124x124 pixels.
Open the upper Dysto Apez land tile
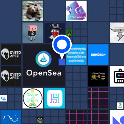[11, 55]
